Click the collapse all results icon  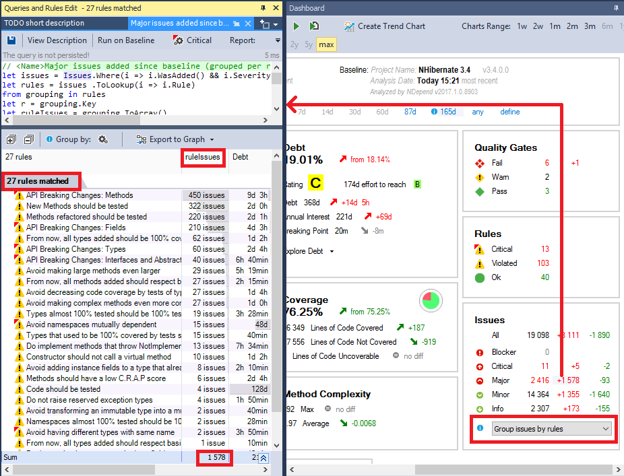(x=28, y=139)
